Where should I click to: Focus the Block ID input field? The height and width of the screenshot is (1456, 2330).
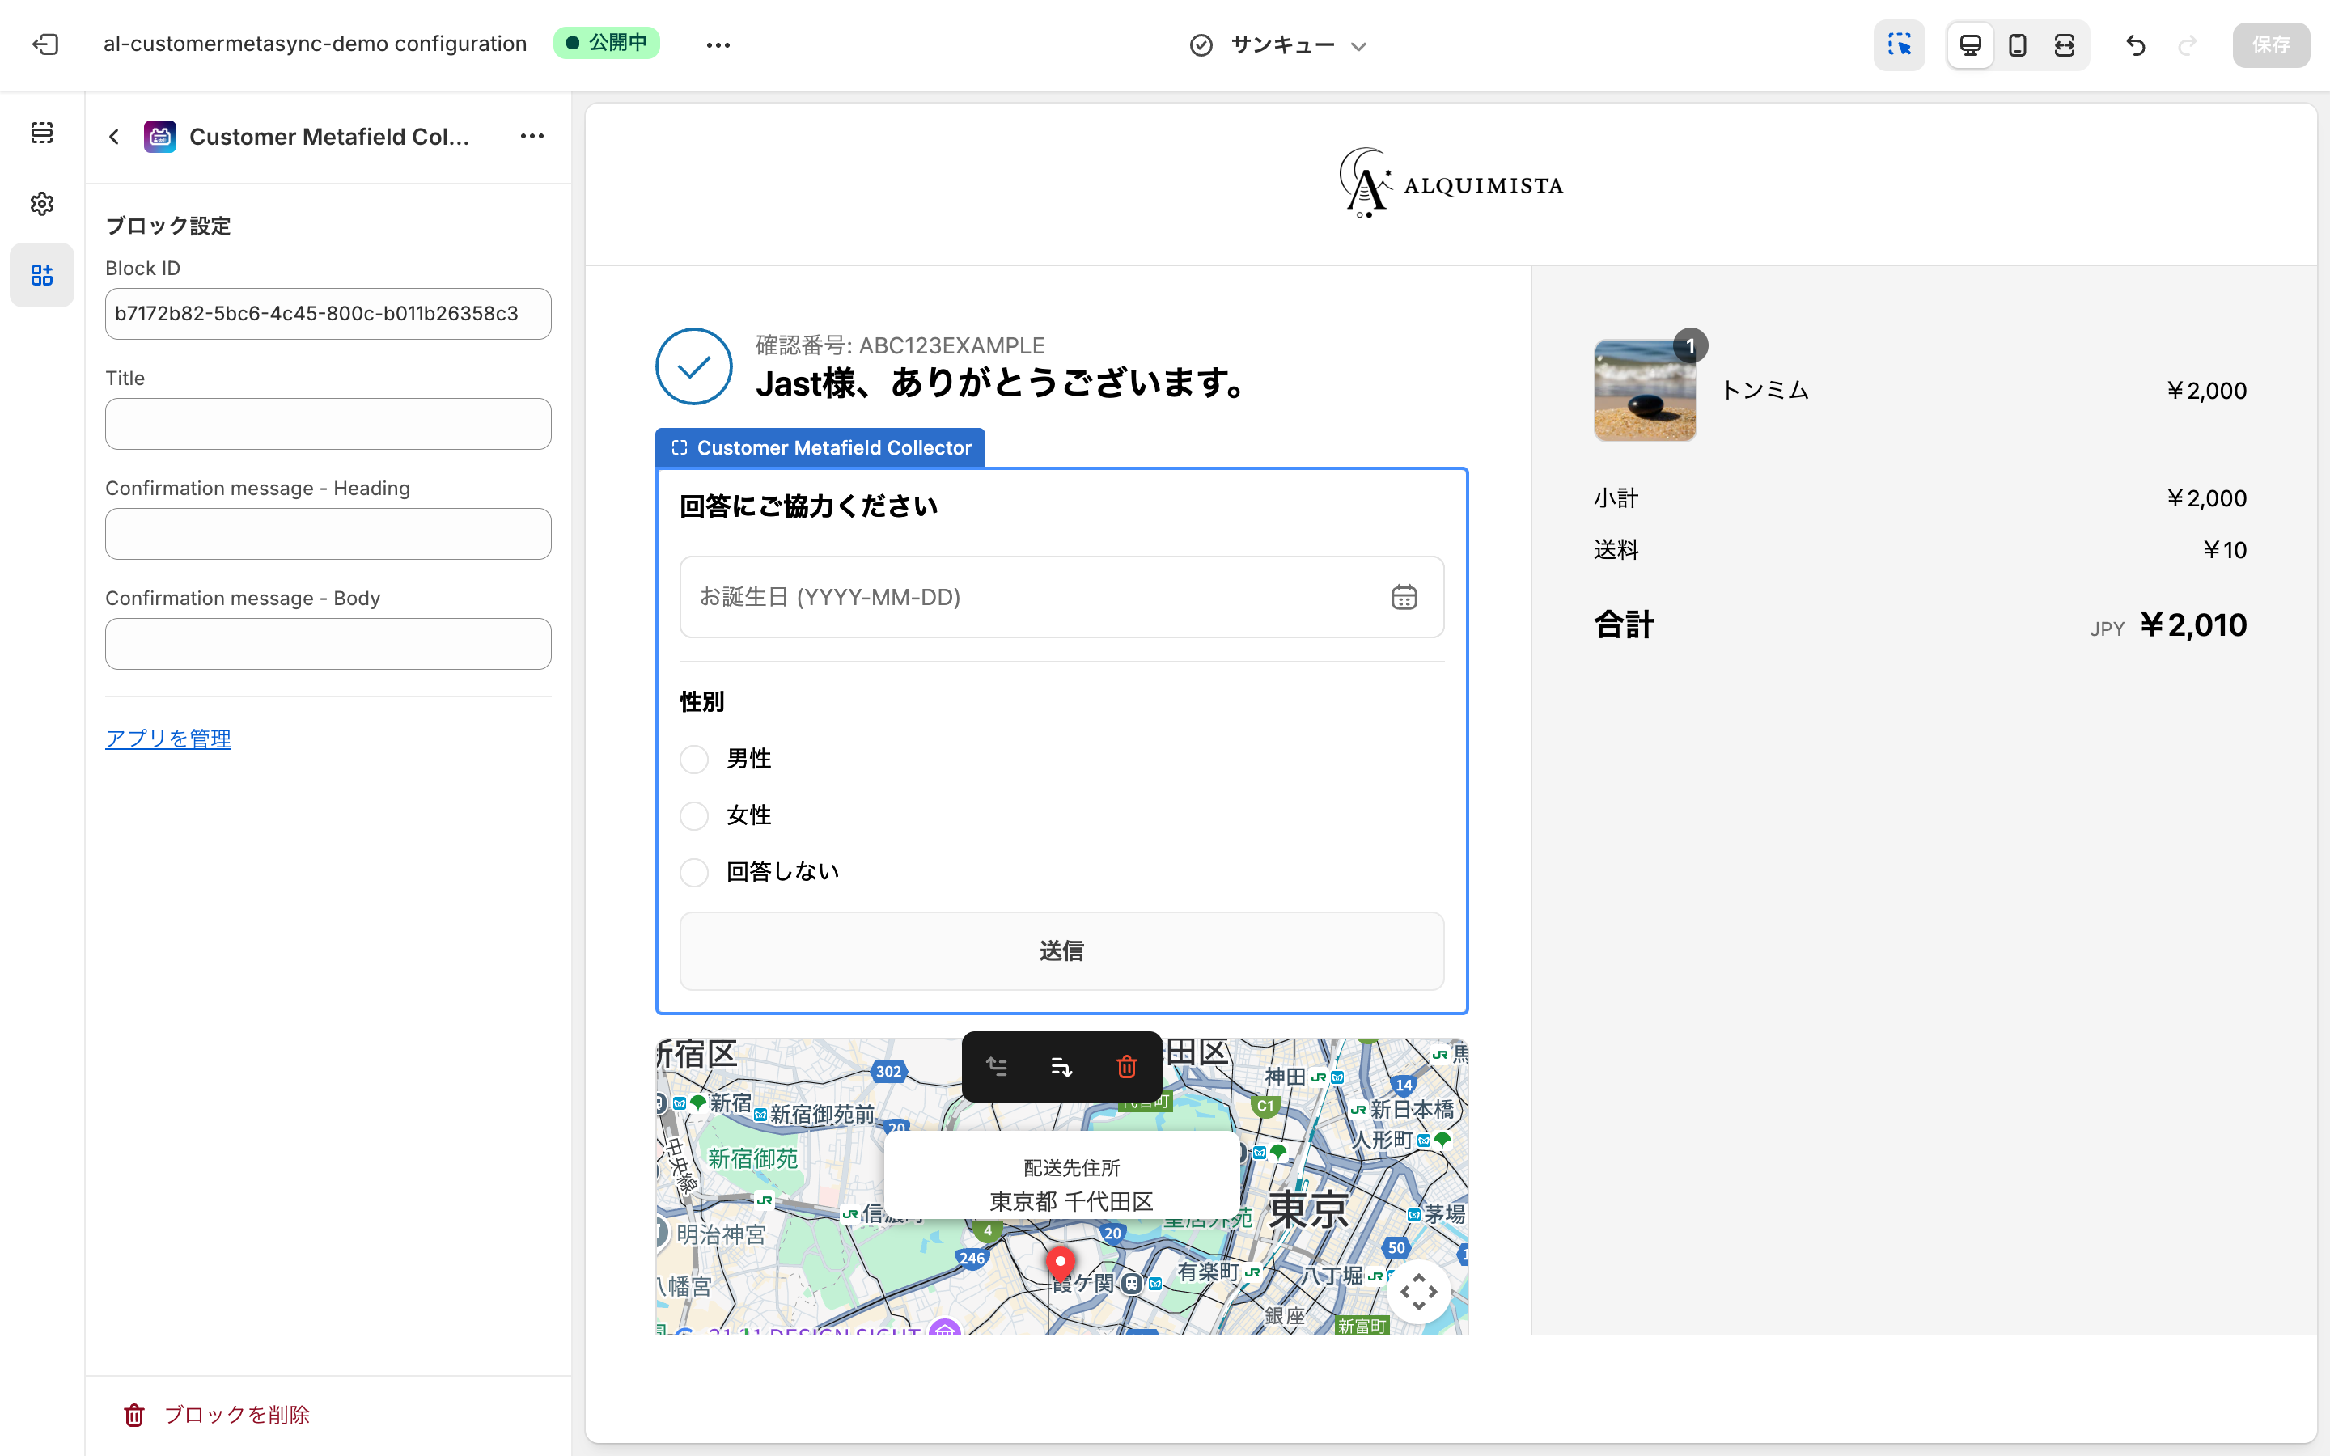pyautogui.click(x=328, y=314)
